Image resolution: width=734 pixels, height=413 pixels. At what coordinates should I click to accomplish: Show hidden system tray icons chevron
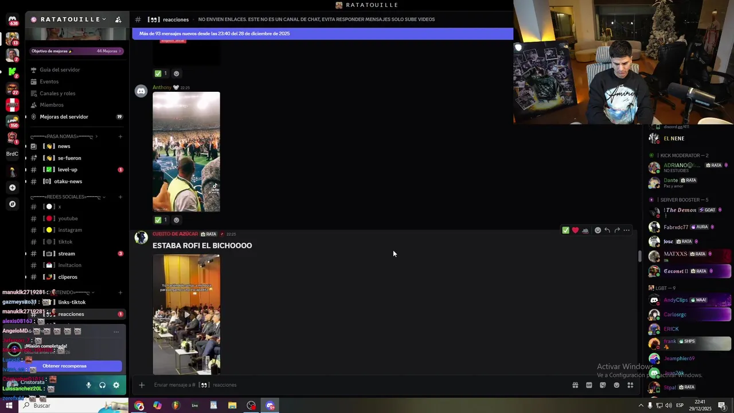pos(641,406)
